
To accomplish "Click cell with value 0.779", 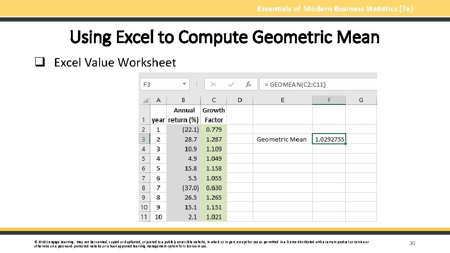I will coord(214,129).
